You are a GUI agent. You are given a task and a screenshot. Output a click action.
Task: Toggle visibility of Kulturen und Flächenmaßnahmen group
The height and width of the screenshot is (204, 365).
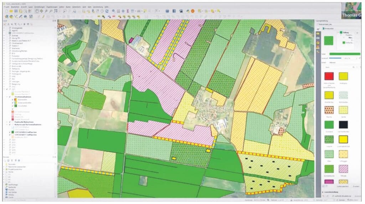coord(10,125)
